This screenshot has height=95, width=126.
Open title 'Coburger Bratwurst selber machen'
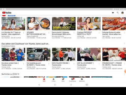[112, 33]
